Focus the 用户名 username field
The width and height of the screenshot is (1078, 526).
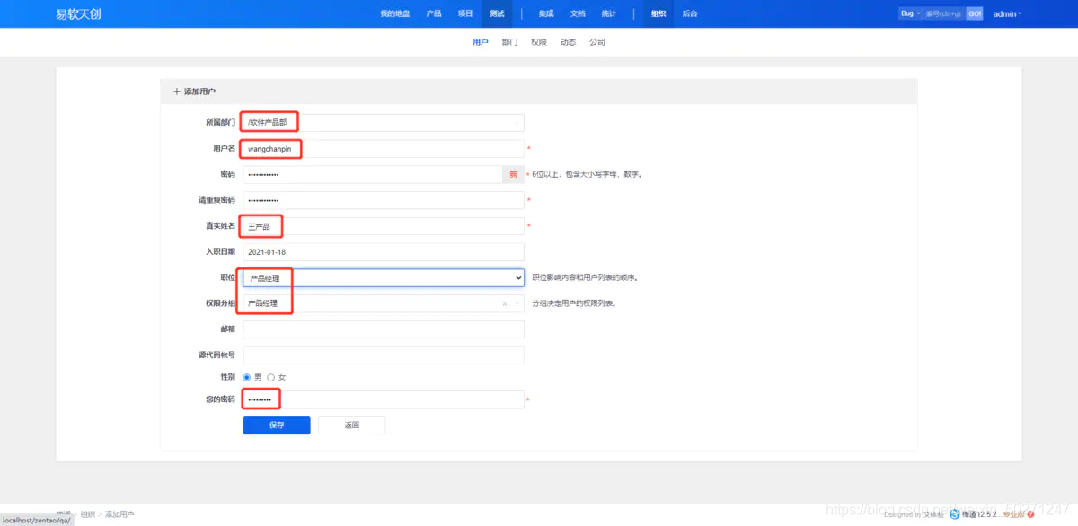pos(384,148)
